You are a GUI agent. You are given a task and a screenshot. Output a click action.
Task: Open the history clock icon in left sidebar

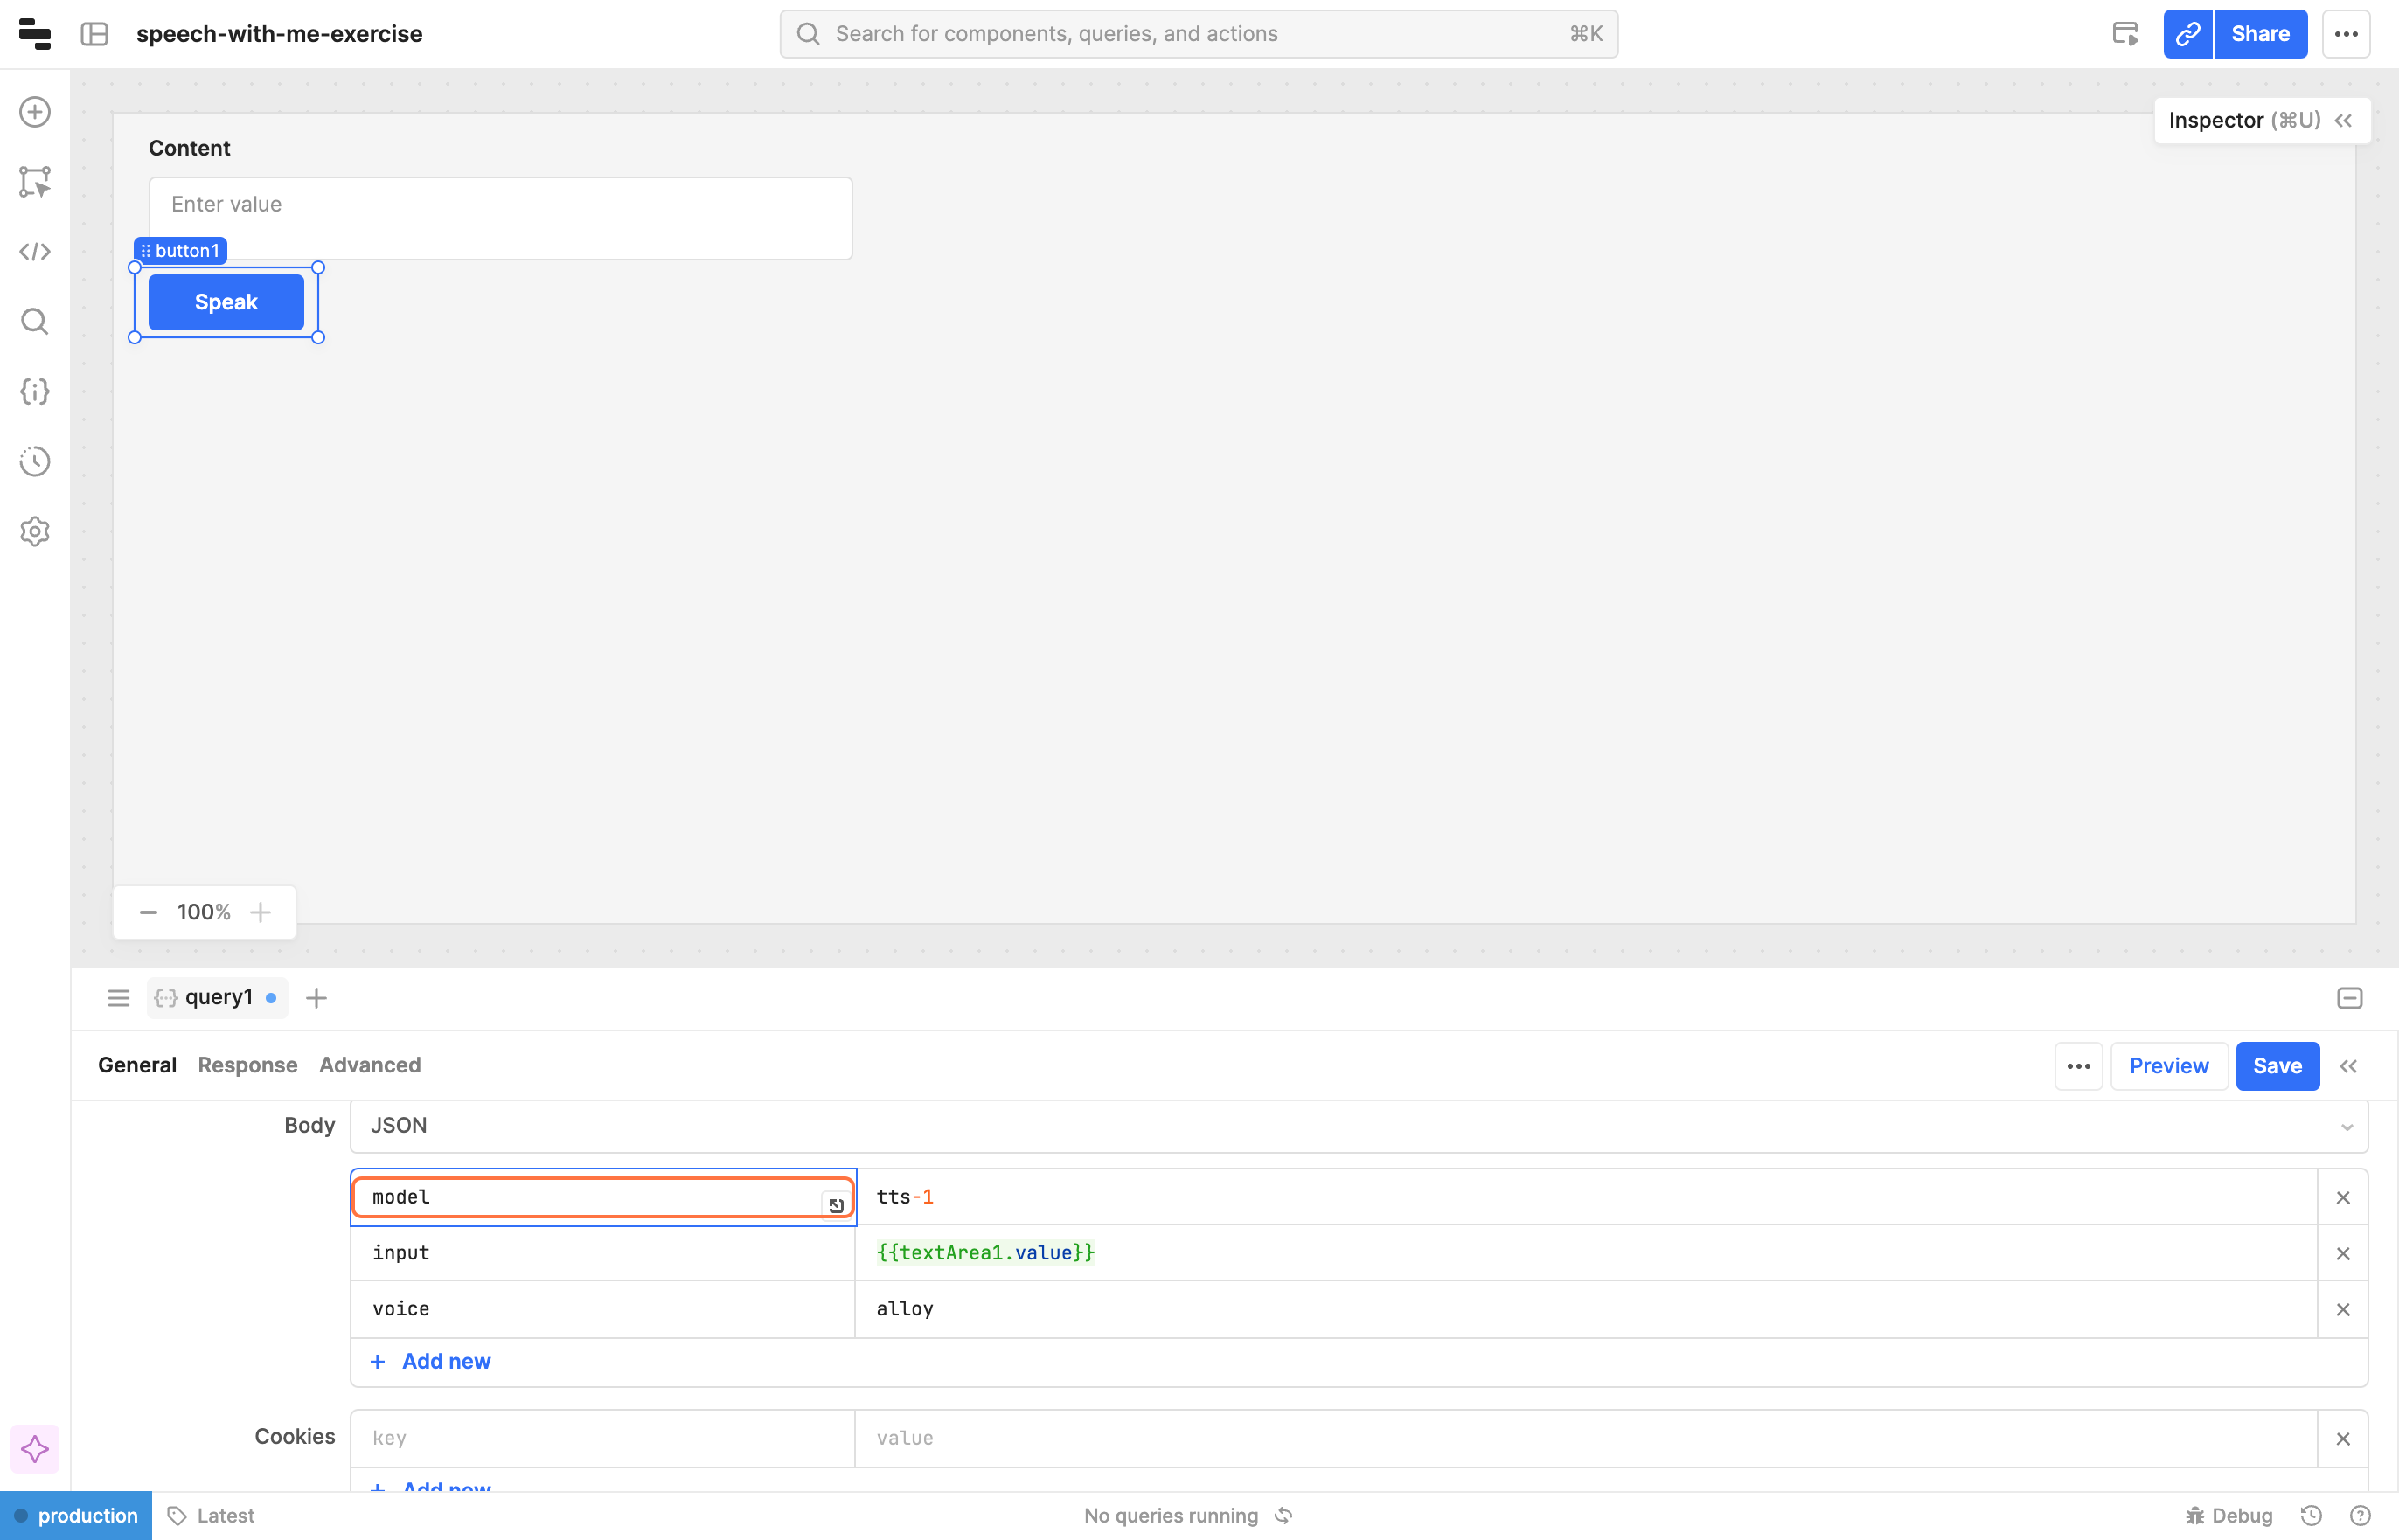35,461
